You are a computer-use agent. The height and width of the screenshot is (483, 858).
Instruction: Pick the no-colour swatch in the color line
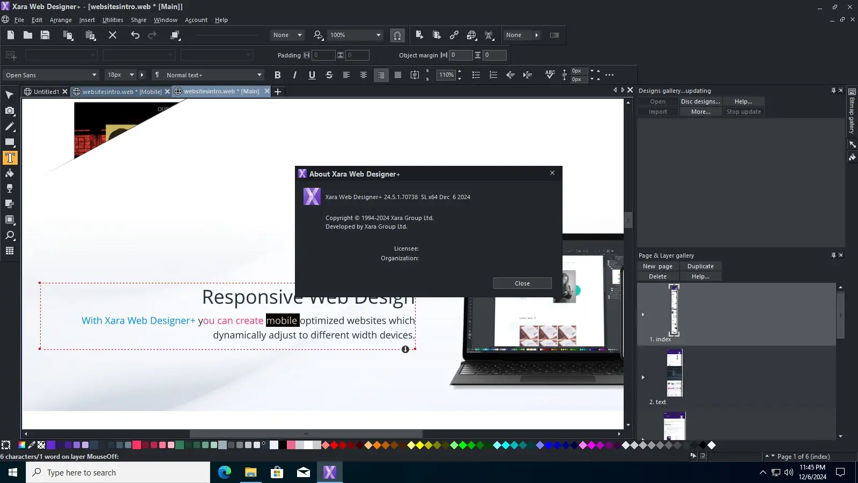point(41,445)
